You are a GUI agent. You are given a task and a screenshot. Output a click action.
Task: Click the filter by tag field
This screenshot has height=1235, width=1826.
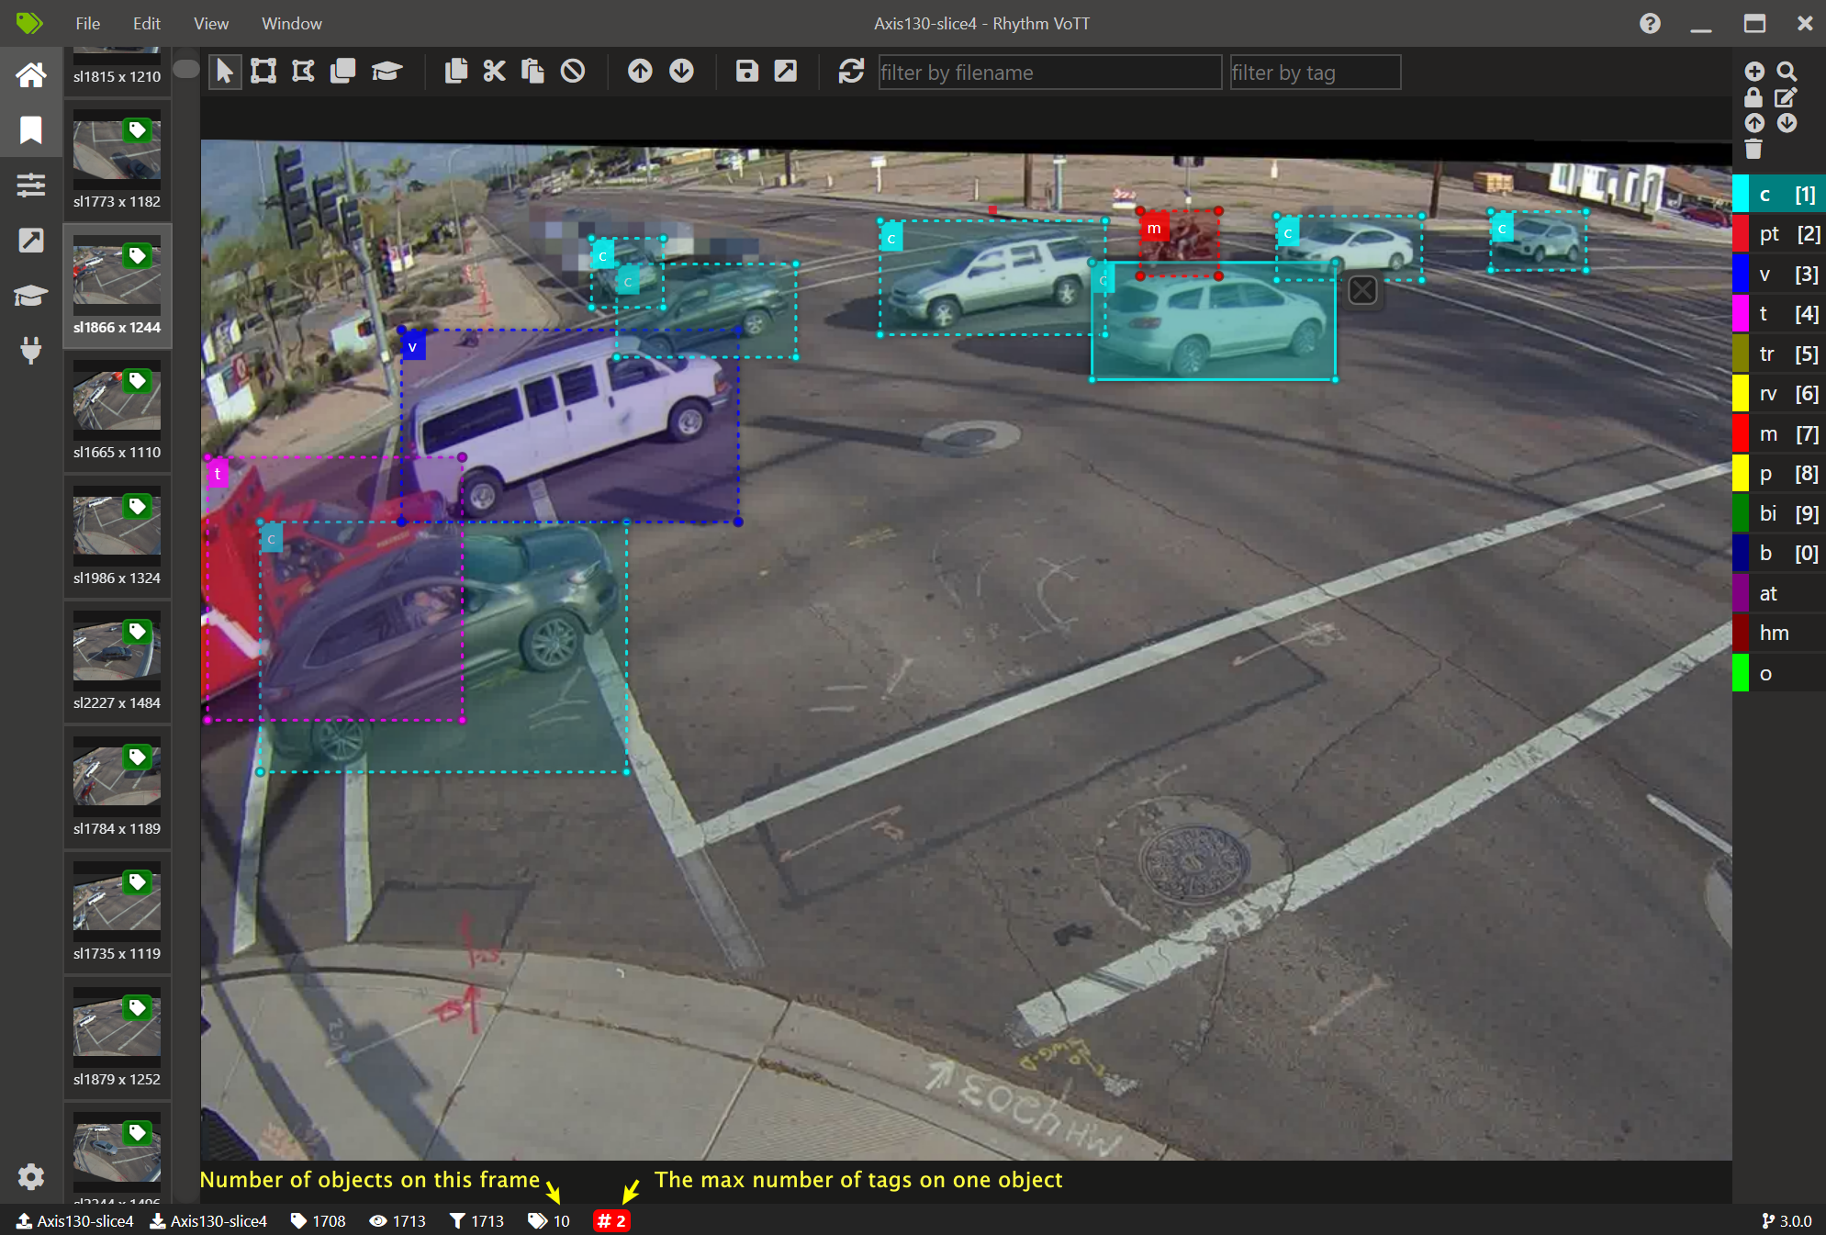1315,73
